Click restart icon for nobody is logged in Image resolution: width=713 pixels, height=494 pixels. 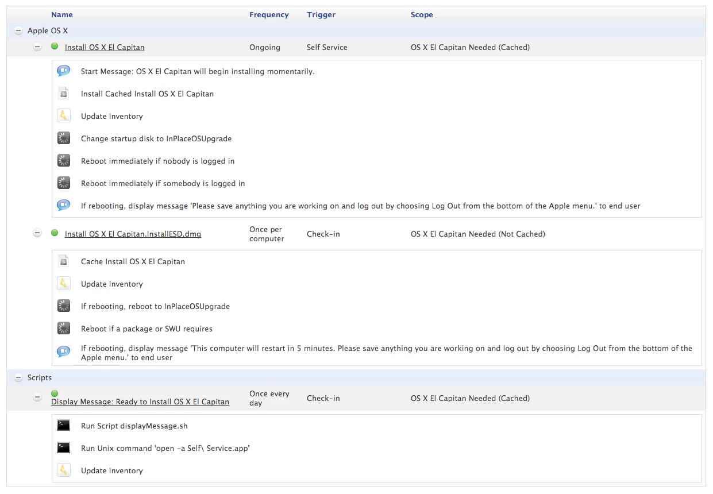(x=63, y=161)
